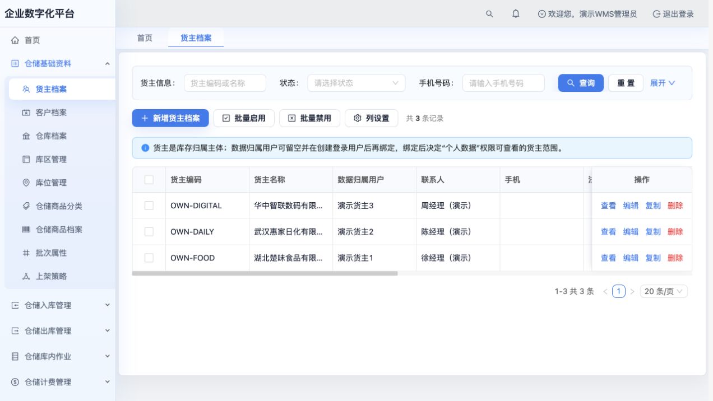Click the table horizontal scrollbar thumb

click(265, 273)
